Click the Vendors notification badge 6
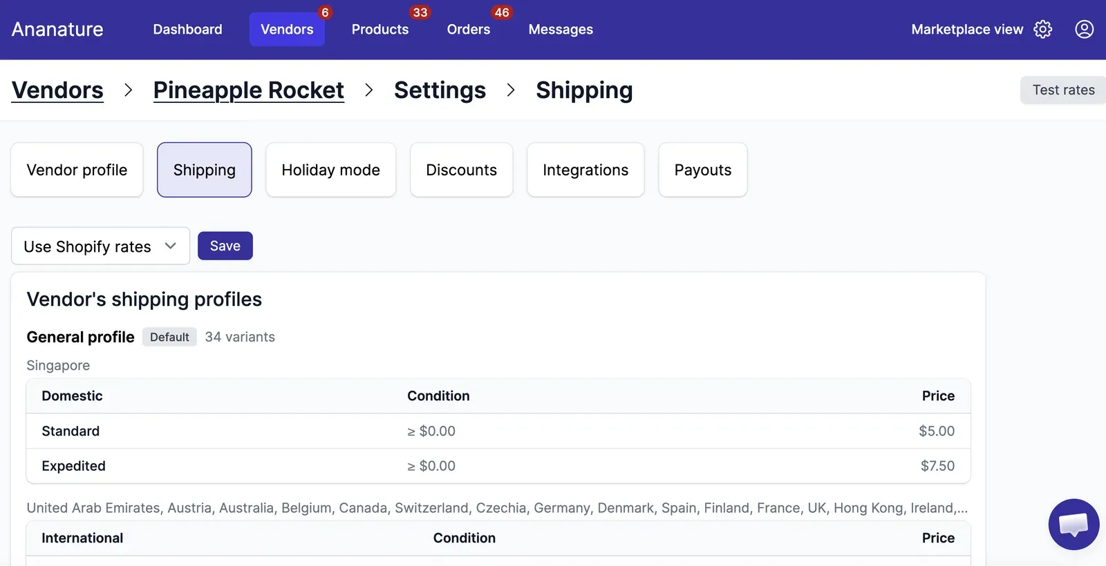The height and width of the screenshot is (566, 1106). click(x=325, y=12)
